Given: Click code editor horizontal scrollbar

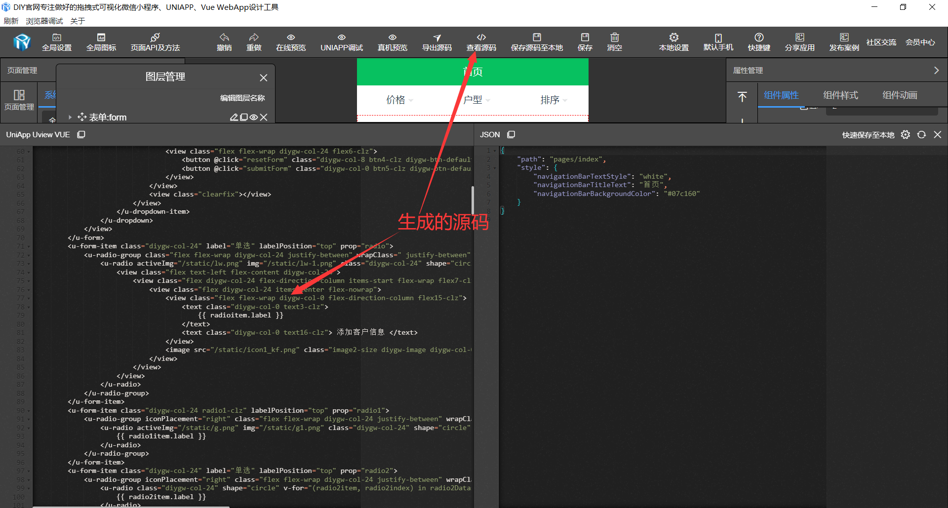Looking at the screenshot, I should [131, 507].
